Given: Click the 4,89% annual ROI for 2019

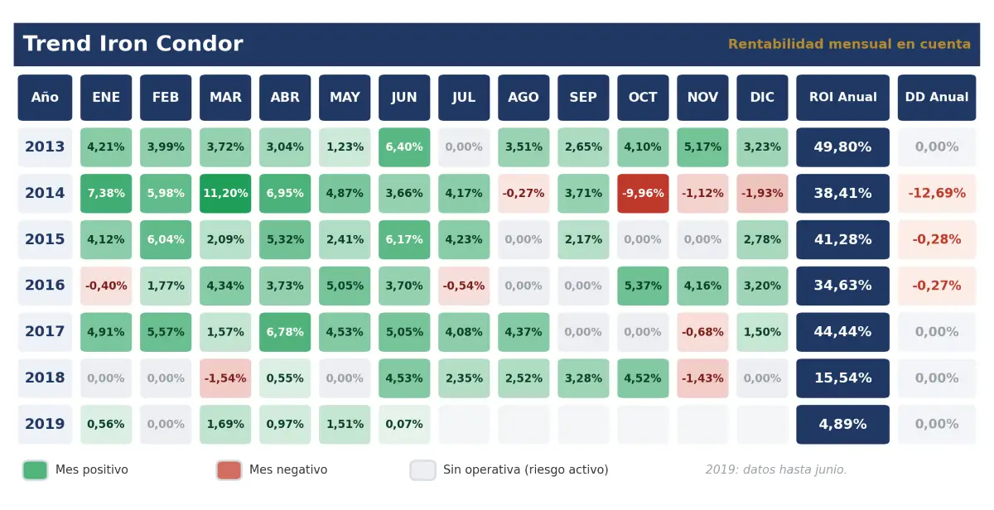Looking at the screenshot, I should click(842, 425).
